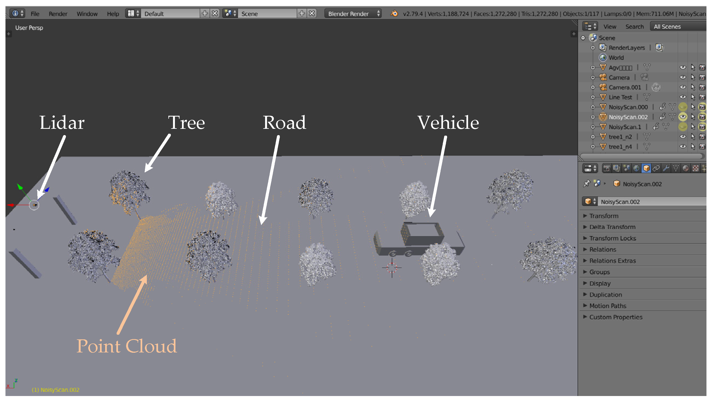Click the Search button in the outliner

pos(634,27)
